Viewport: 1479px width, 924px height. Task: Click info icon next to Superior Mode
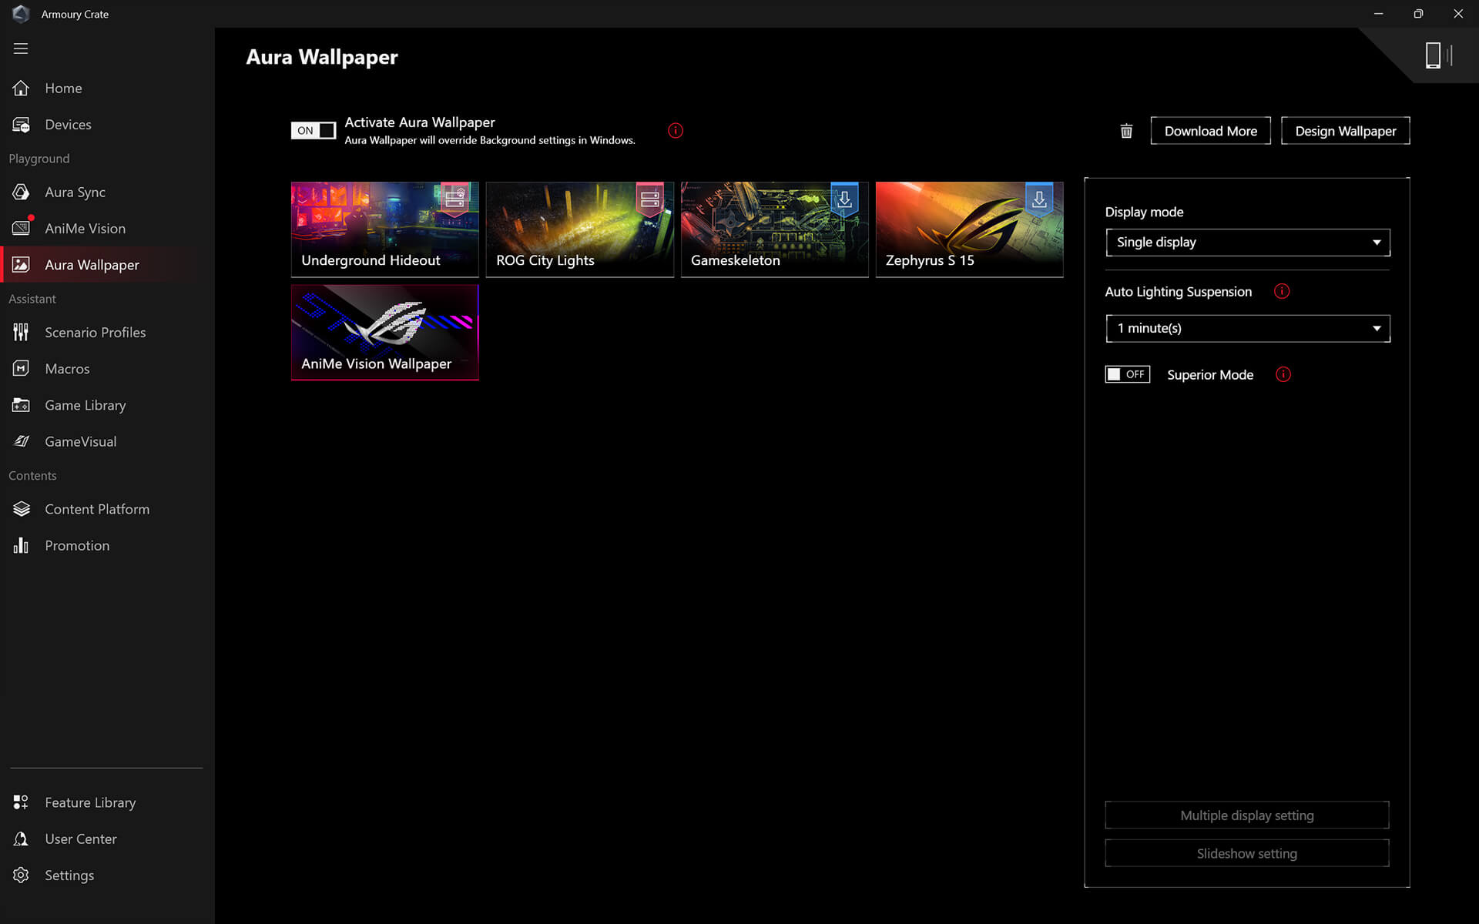click(1283, 374)
